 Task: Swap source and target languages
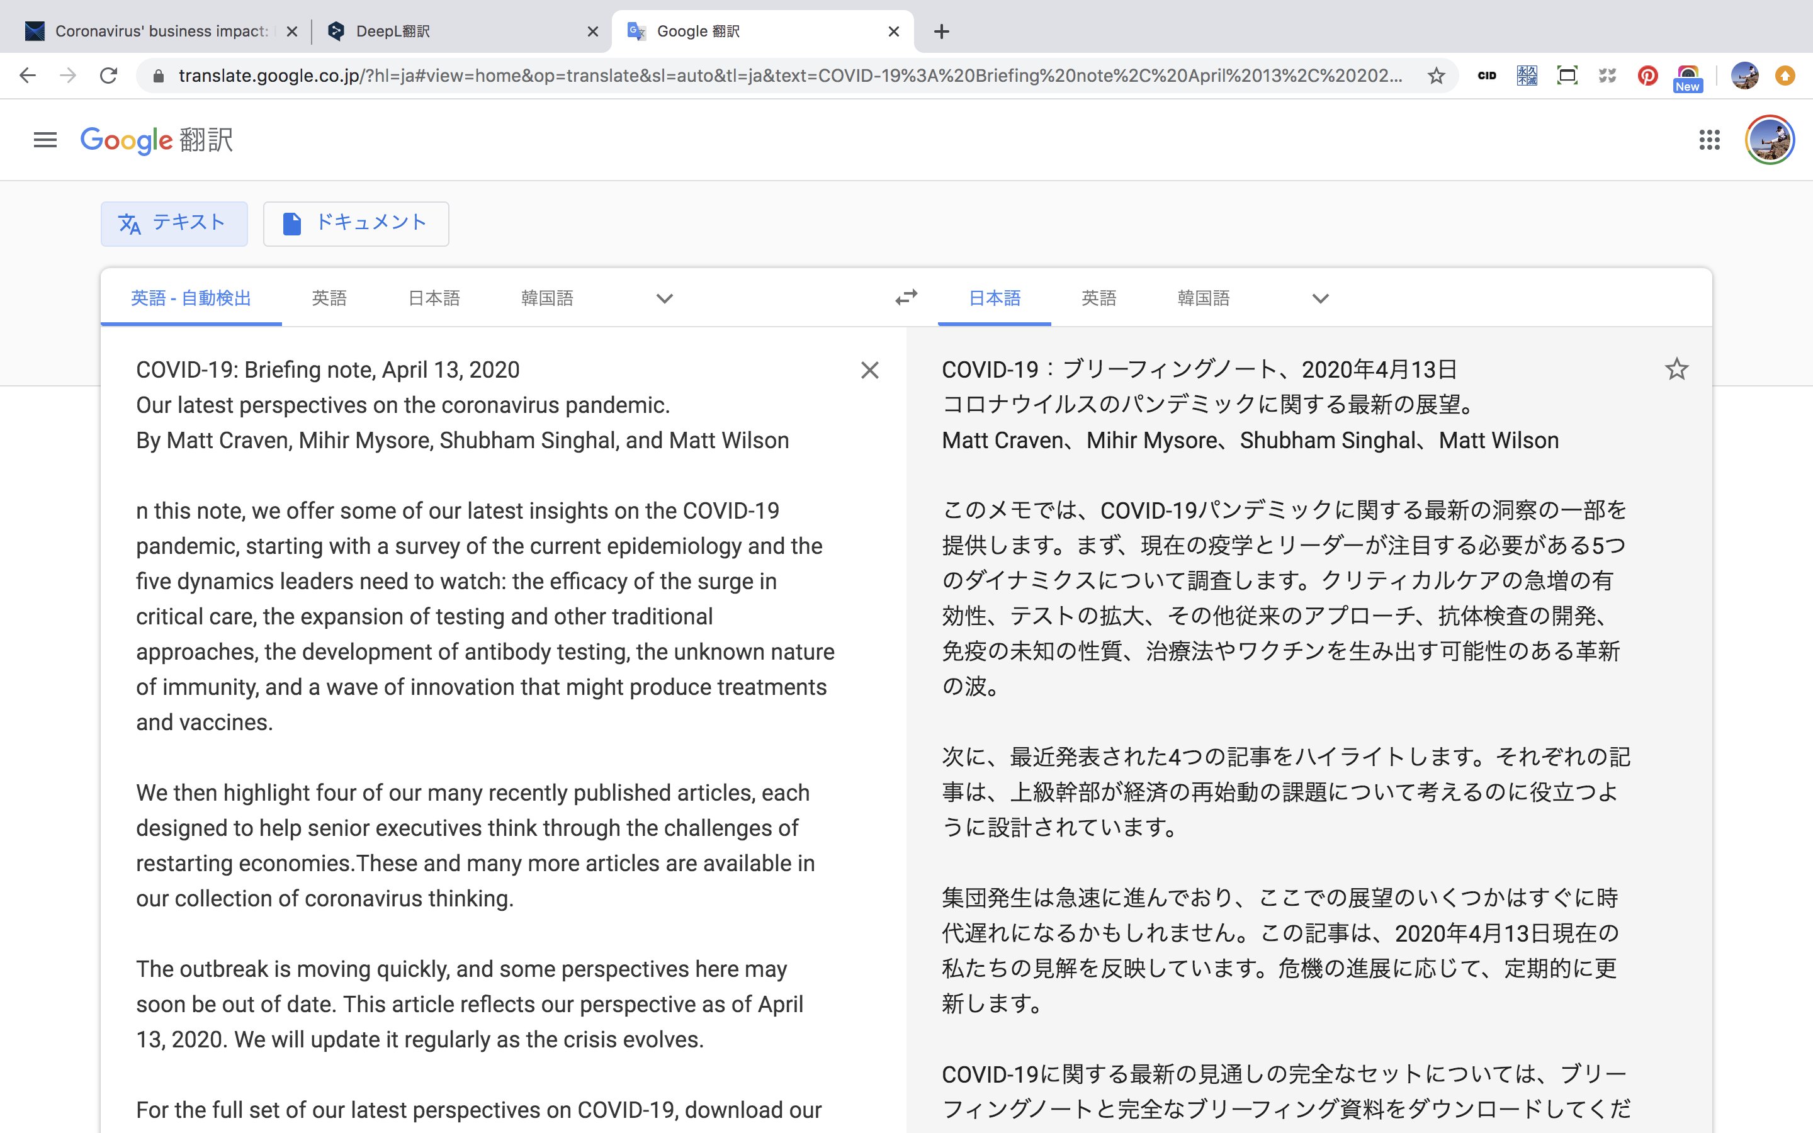click(x=906, y=298)
